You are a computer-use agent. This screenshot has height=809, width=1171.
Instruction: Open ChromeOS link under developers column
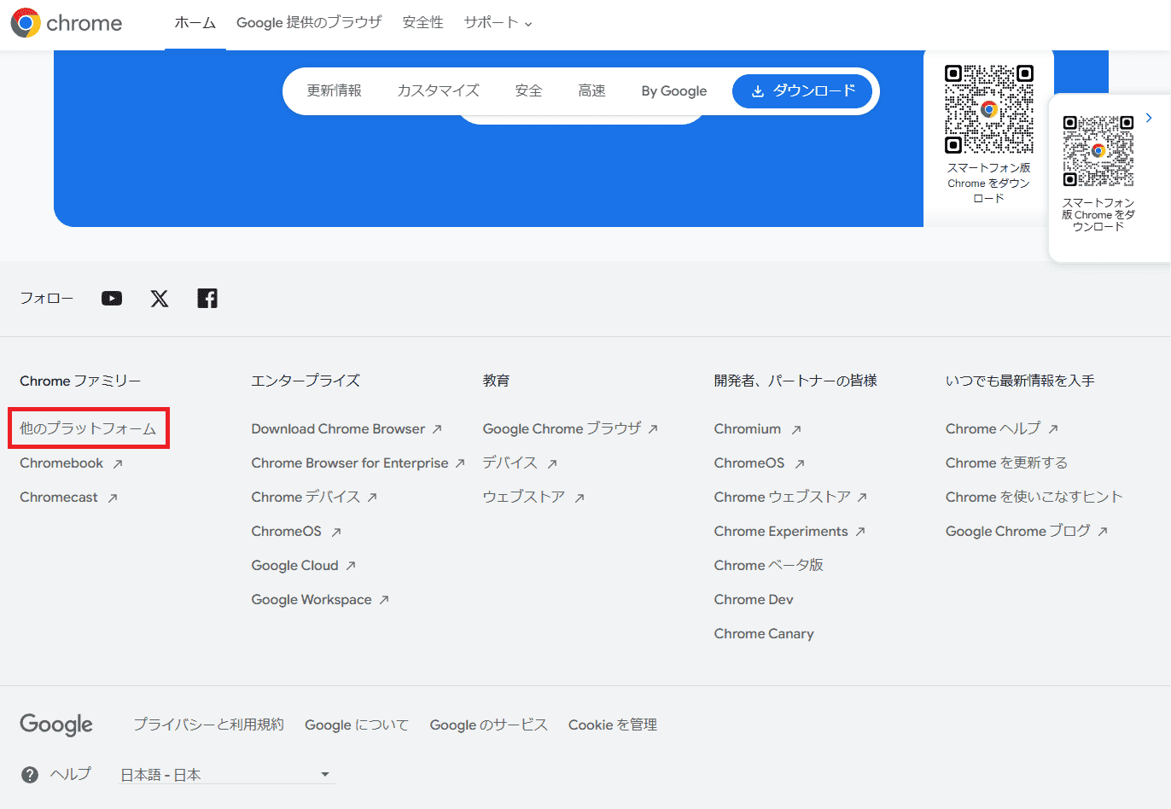tap(760, 463)
